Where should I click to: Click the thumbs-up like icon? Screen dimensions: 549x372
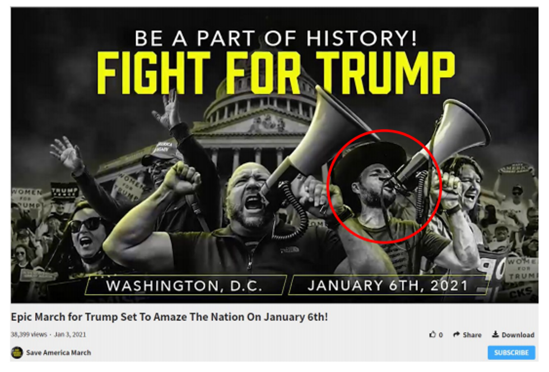432,334
